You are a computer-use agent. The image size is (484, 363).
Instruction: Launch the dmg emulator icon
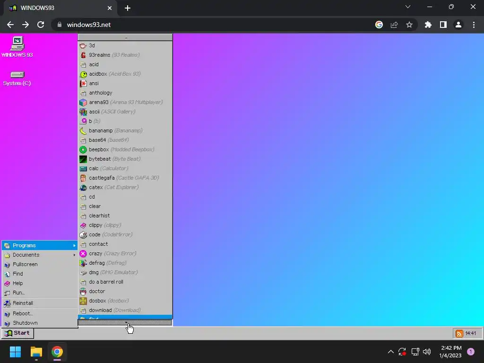(x=83, y=273)
